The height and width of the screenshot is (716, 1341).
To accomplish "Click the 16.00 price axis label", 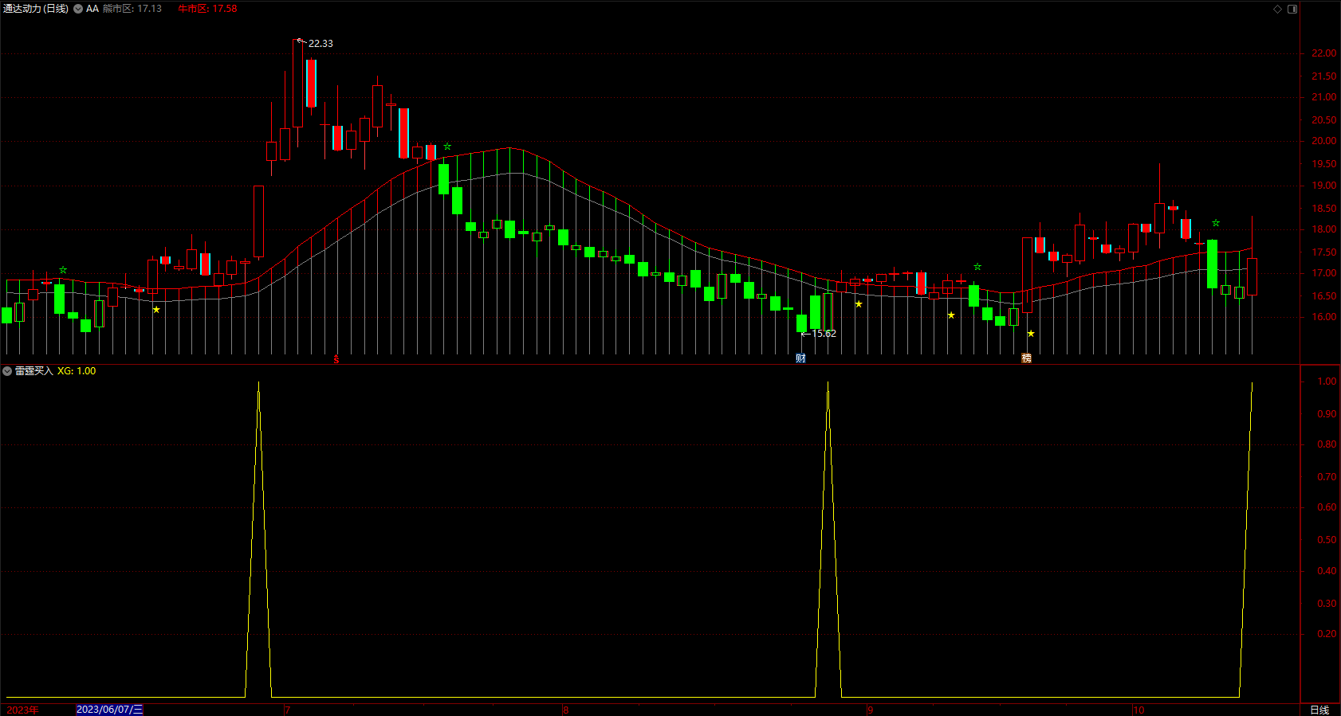I will click(x=1323, y=317).
